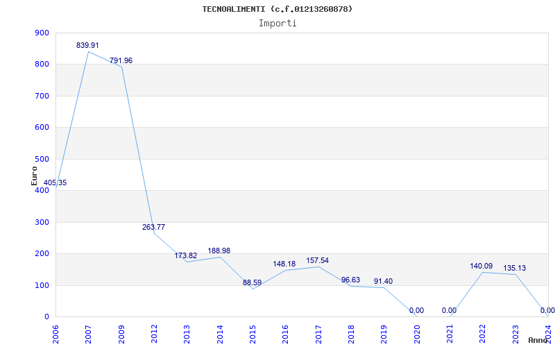Select the 88.59 data point label
The height and width of the screenshot is (347, 555).
pos(252,282)
